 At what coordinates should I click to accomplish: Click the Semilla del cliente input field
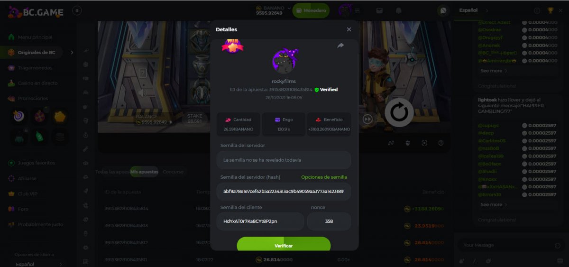(260, 221)
